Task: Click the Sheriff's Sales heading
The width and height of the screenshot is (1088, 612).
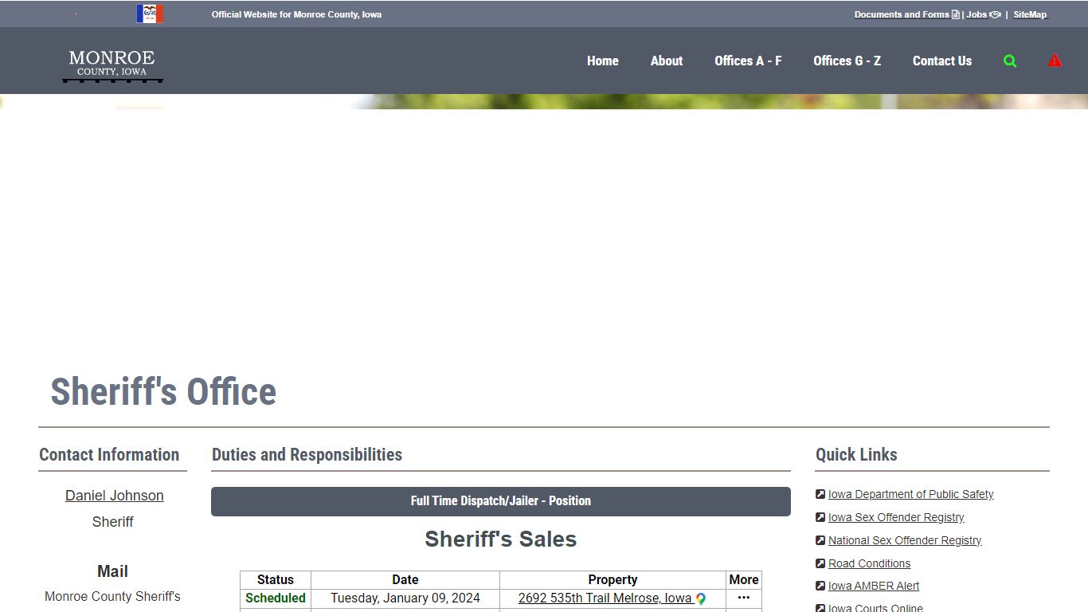Action: [x=501, y=539]
